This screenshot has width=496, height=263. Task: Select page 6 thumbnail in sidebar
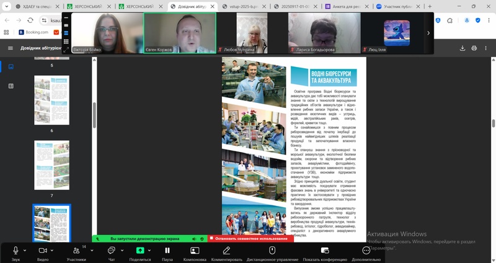pos(51,99)
